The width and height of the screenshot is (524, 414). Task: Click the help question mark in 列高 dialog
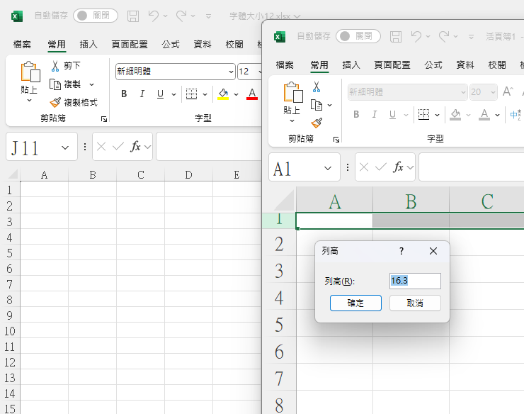[x=401, y=251]
